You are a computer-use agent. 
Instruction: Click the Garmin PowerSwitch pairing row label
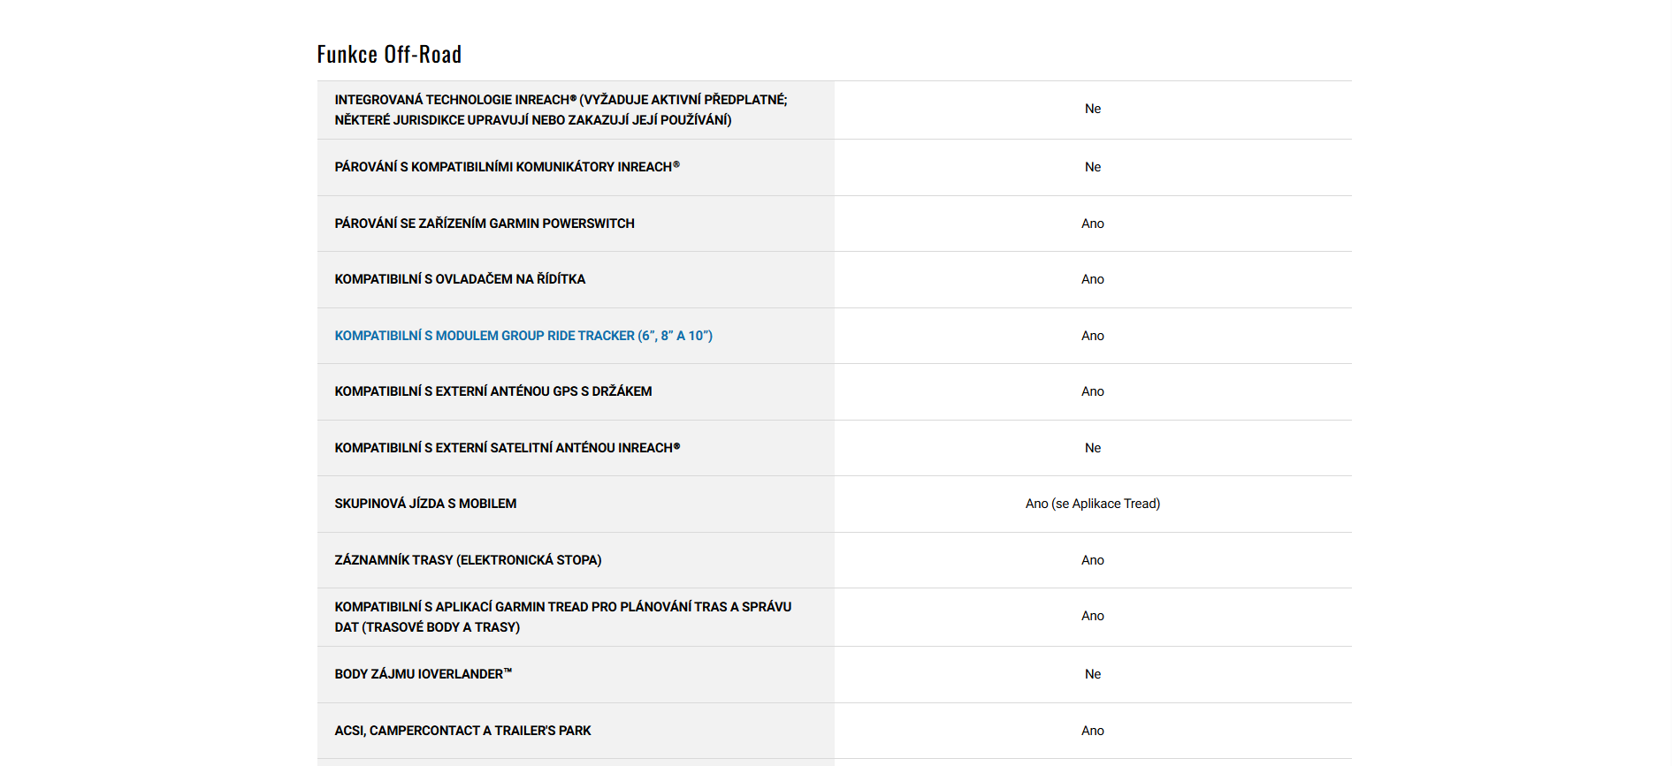[x=484, y=224]
